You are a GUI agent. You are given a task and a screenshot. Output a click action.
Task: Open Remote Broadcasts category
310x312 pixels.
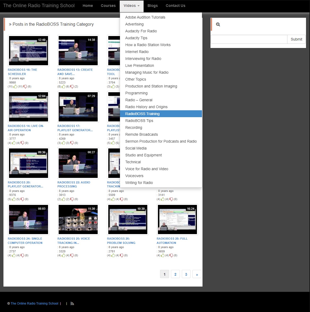161,134
